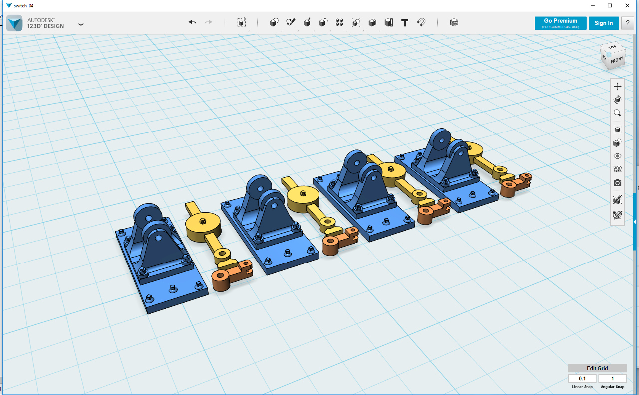Open the Grouping tools
Image resolution: width=639 pixels, height=395 pixels.
[x=356, y=22]
